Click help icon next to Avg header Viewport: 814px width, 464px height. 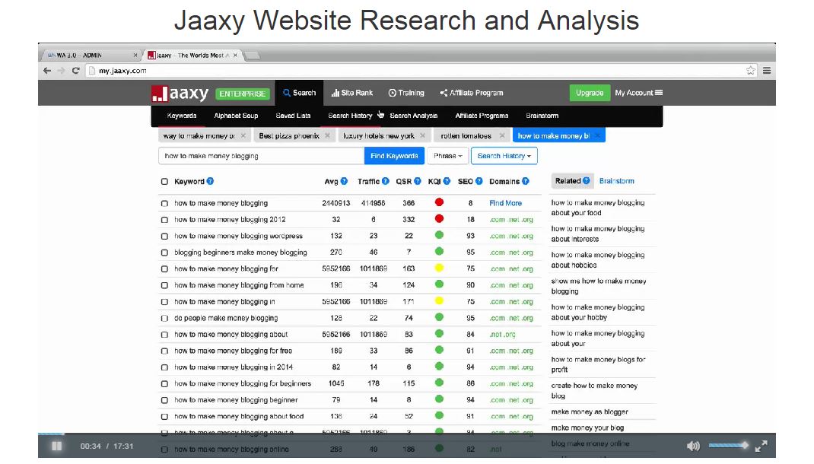pos(344,181)
